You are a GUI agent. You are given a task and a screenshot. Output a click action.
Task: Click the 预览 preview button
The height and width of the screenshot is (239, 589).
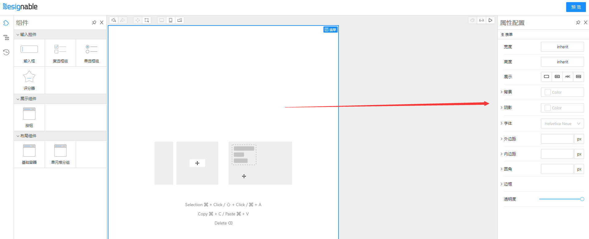point(576,7)
